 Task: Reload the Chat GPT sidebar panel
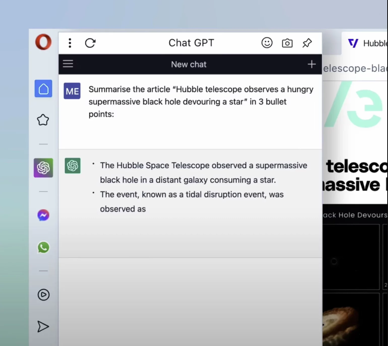(90, 43)
